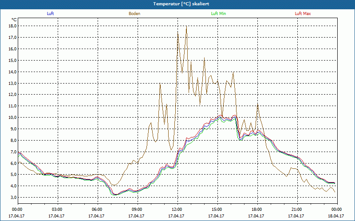Click the 18.04.17 date label
The width and height of the screenshot is (355, 221).
(336, 216)
